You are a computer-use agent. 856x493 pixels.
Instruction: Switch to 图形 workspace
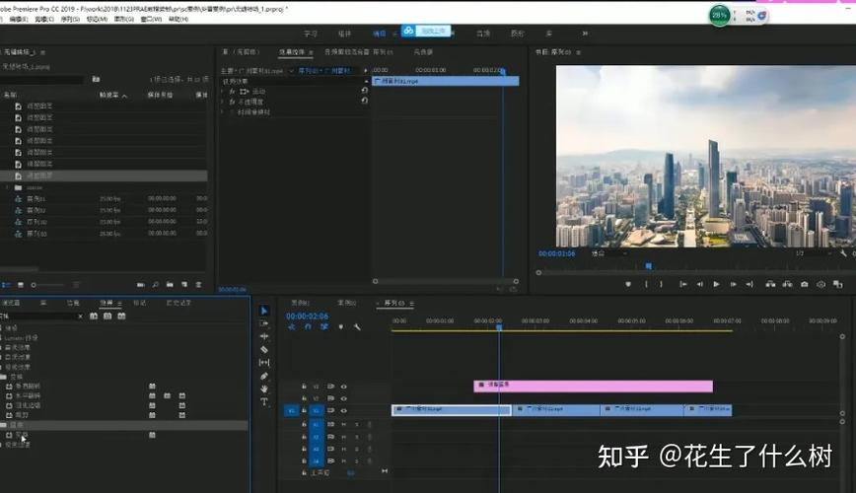517,34
